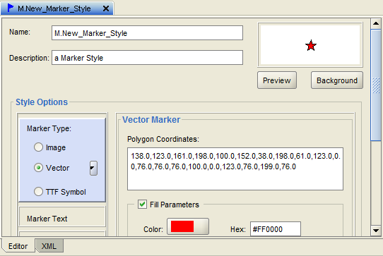Switch to the XML tab
The height and width of the screenshot is (256, 383).
click(x=49, y=246)
